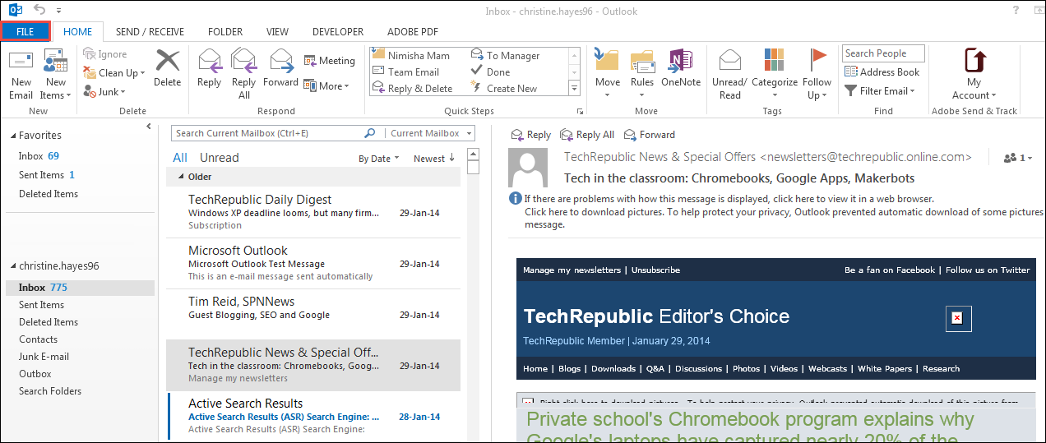Select the Outbox folder
Viewport: 1046px width, 443px height.
(x=35, y=374)
